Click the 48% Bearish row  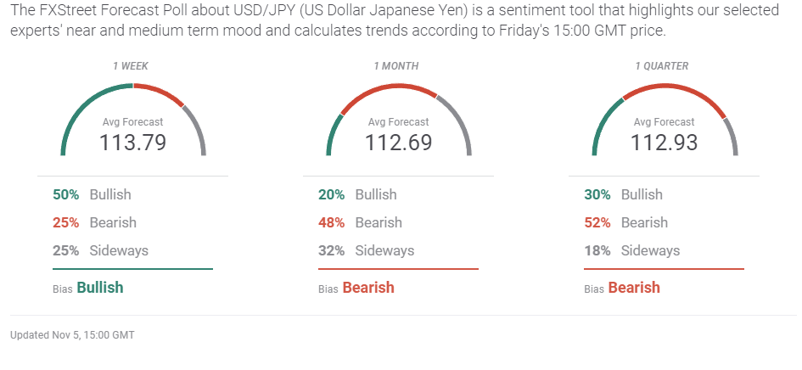click(354, 222)
